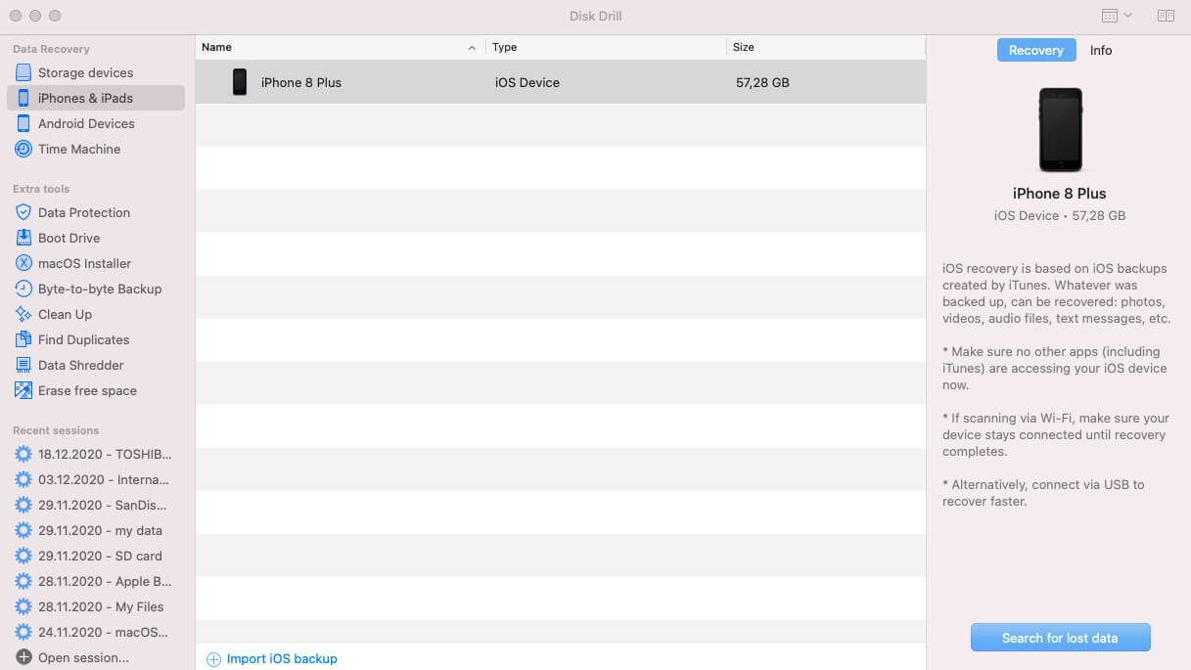Select Android Devices in sidebar
This screenshot has height=670, width=1191.
point(96,123)
